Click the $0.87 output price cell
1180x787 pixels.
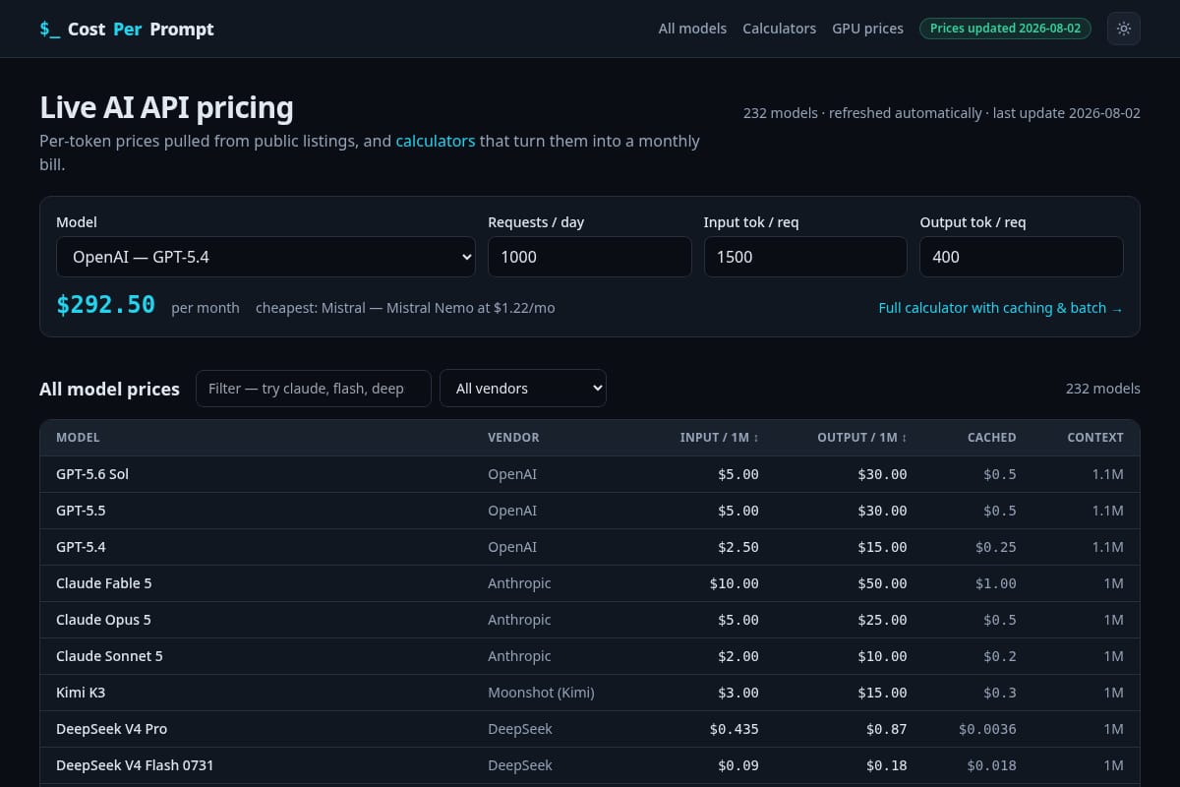point(886,729)
